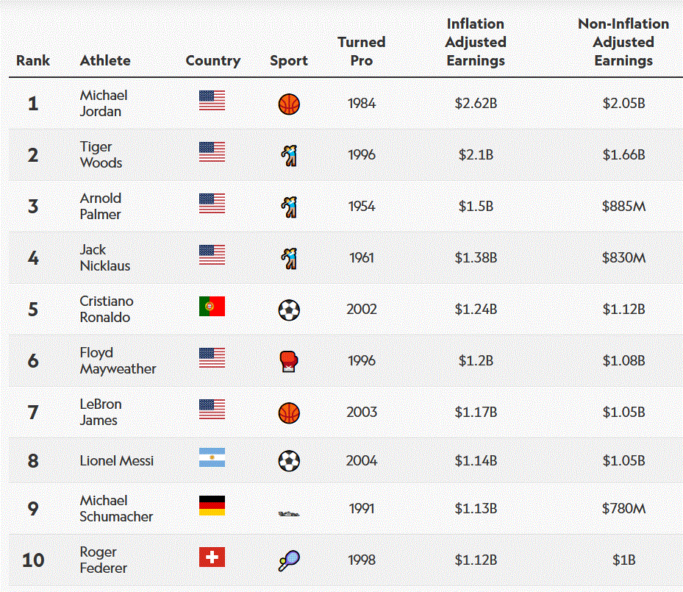Screen dimensions: 683x592
Task: Click the Germany flag in Schumacher's row
Action: [212, 505]
